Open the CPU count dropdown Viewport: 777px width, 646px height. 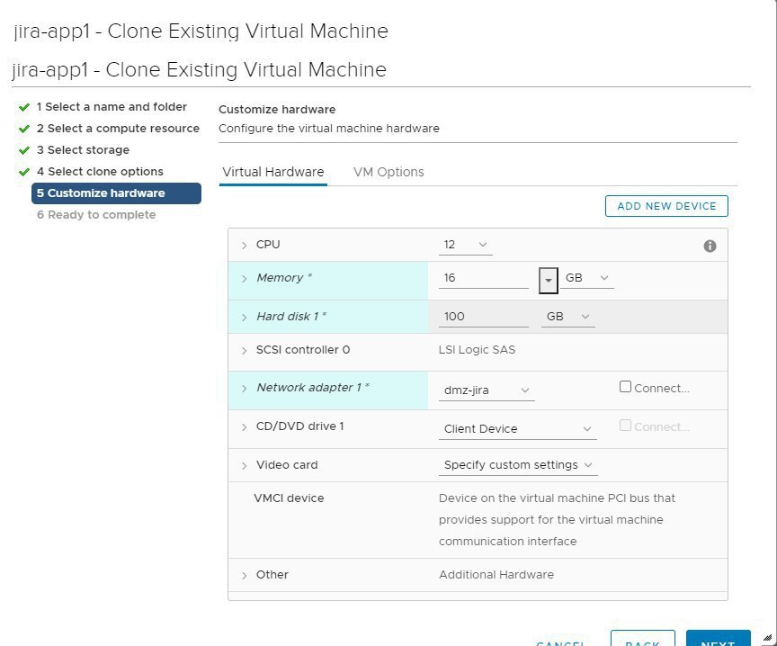tap(465, 245)
